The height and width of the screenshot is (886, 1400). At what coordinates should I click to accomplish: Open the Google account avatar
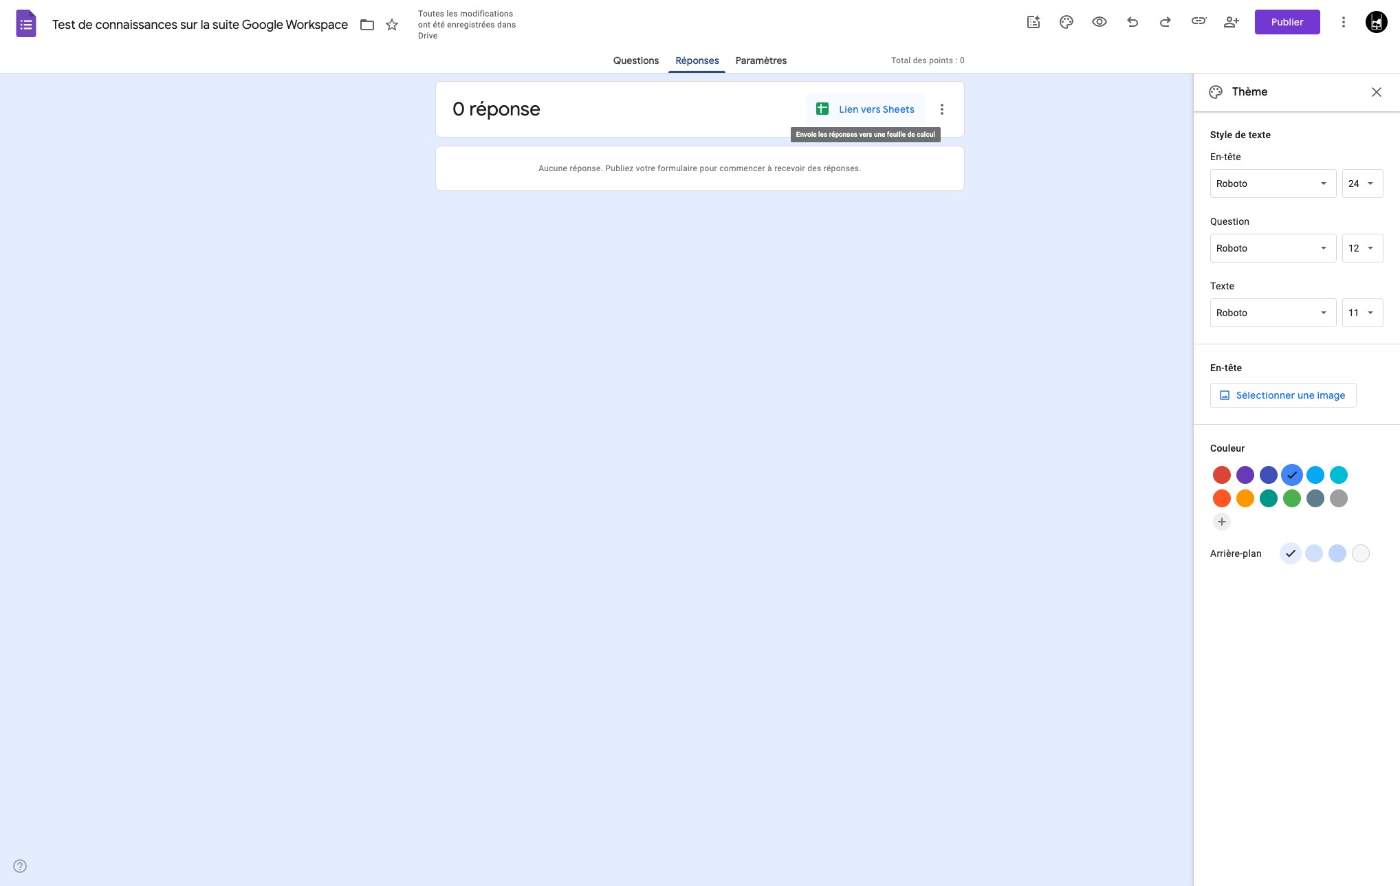(x=1376, y=22)
